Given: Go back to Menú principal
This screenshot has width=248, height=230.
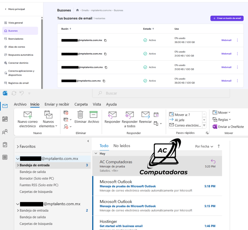Looking at the screenshot, I should pyautogui.click(x=15, y=9).
